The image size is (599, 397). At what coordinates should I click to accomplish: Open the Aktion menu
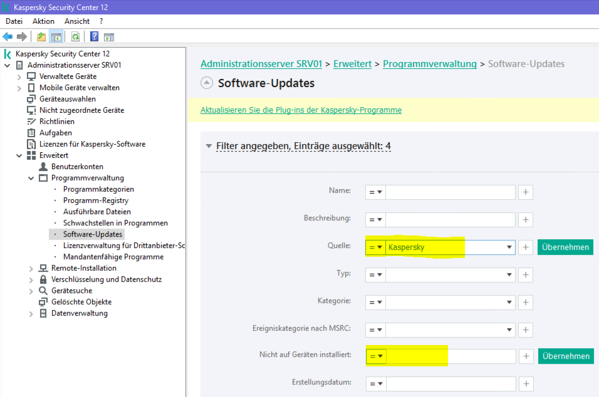pos(43,21)
